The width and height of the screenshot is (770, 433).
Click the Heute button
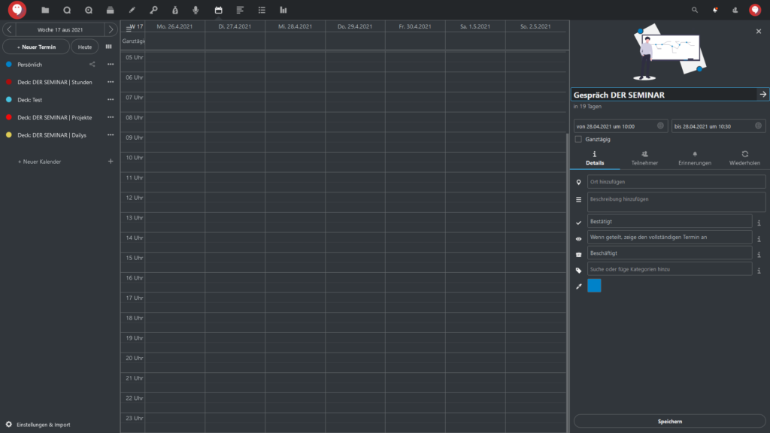(85, 47)
